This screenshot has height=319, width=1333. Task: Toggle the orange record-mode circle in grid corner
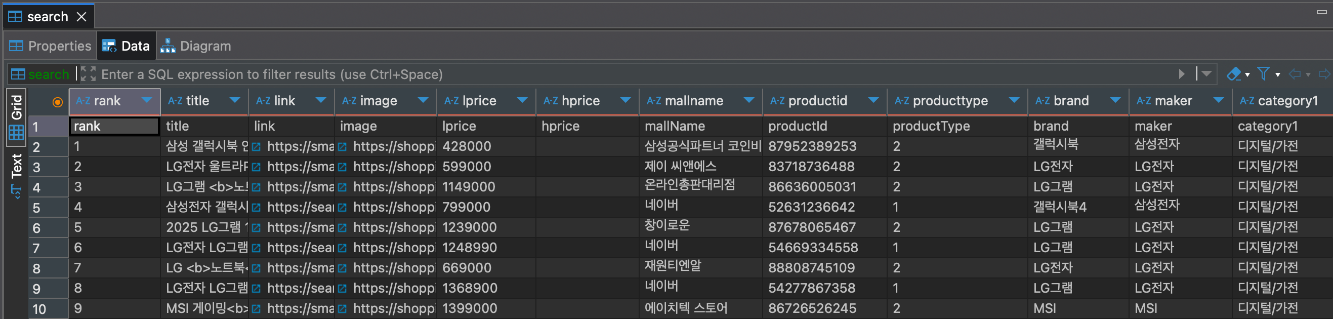point(57,102)
